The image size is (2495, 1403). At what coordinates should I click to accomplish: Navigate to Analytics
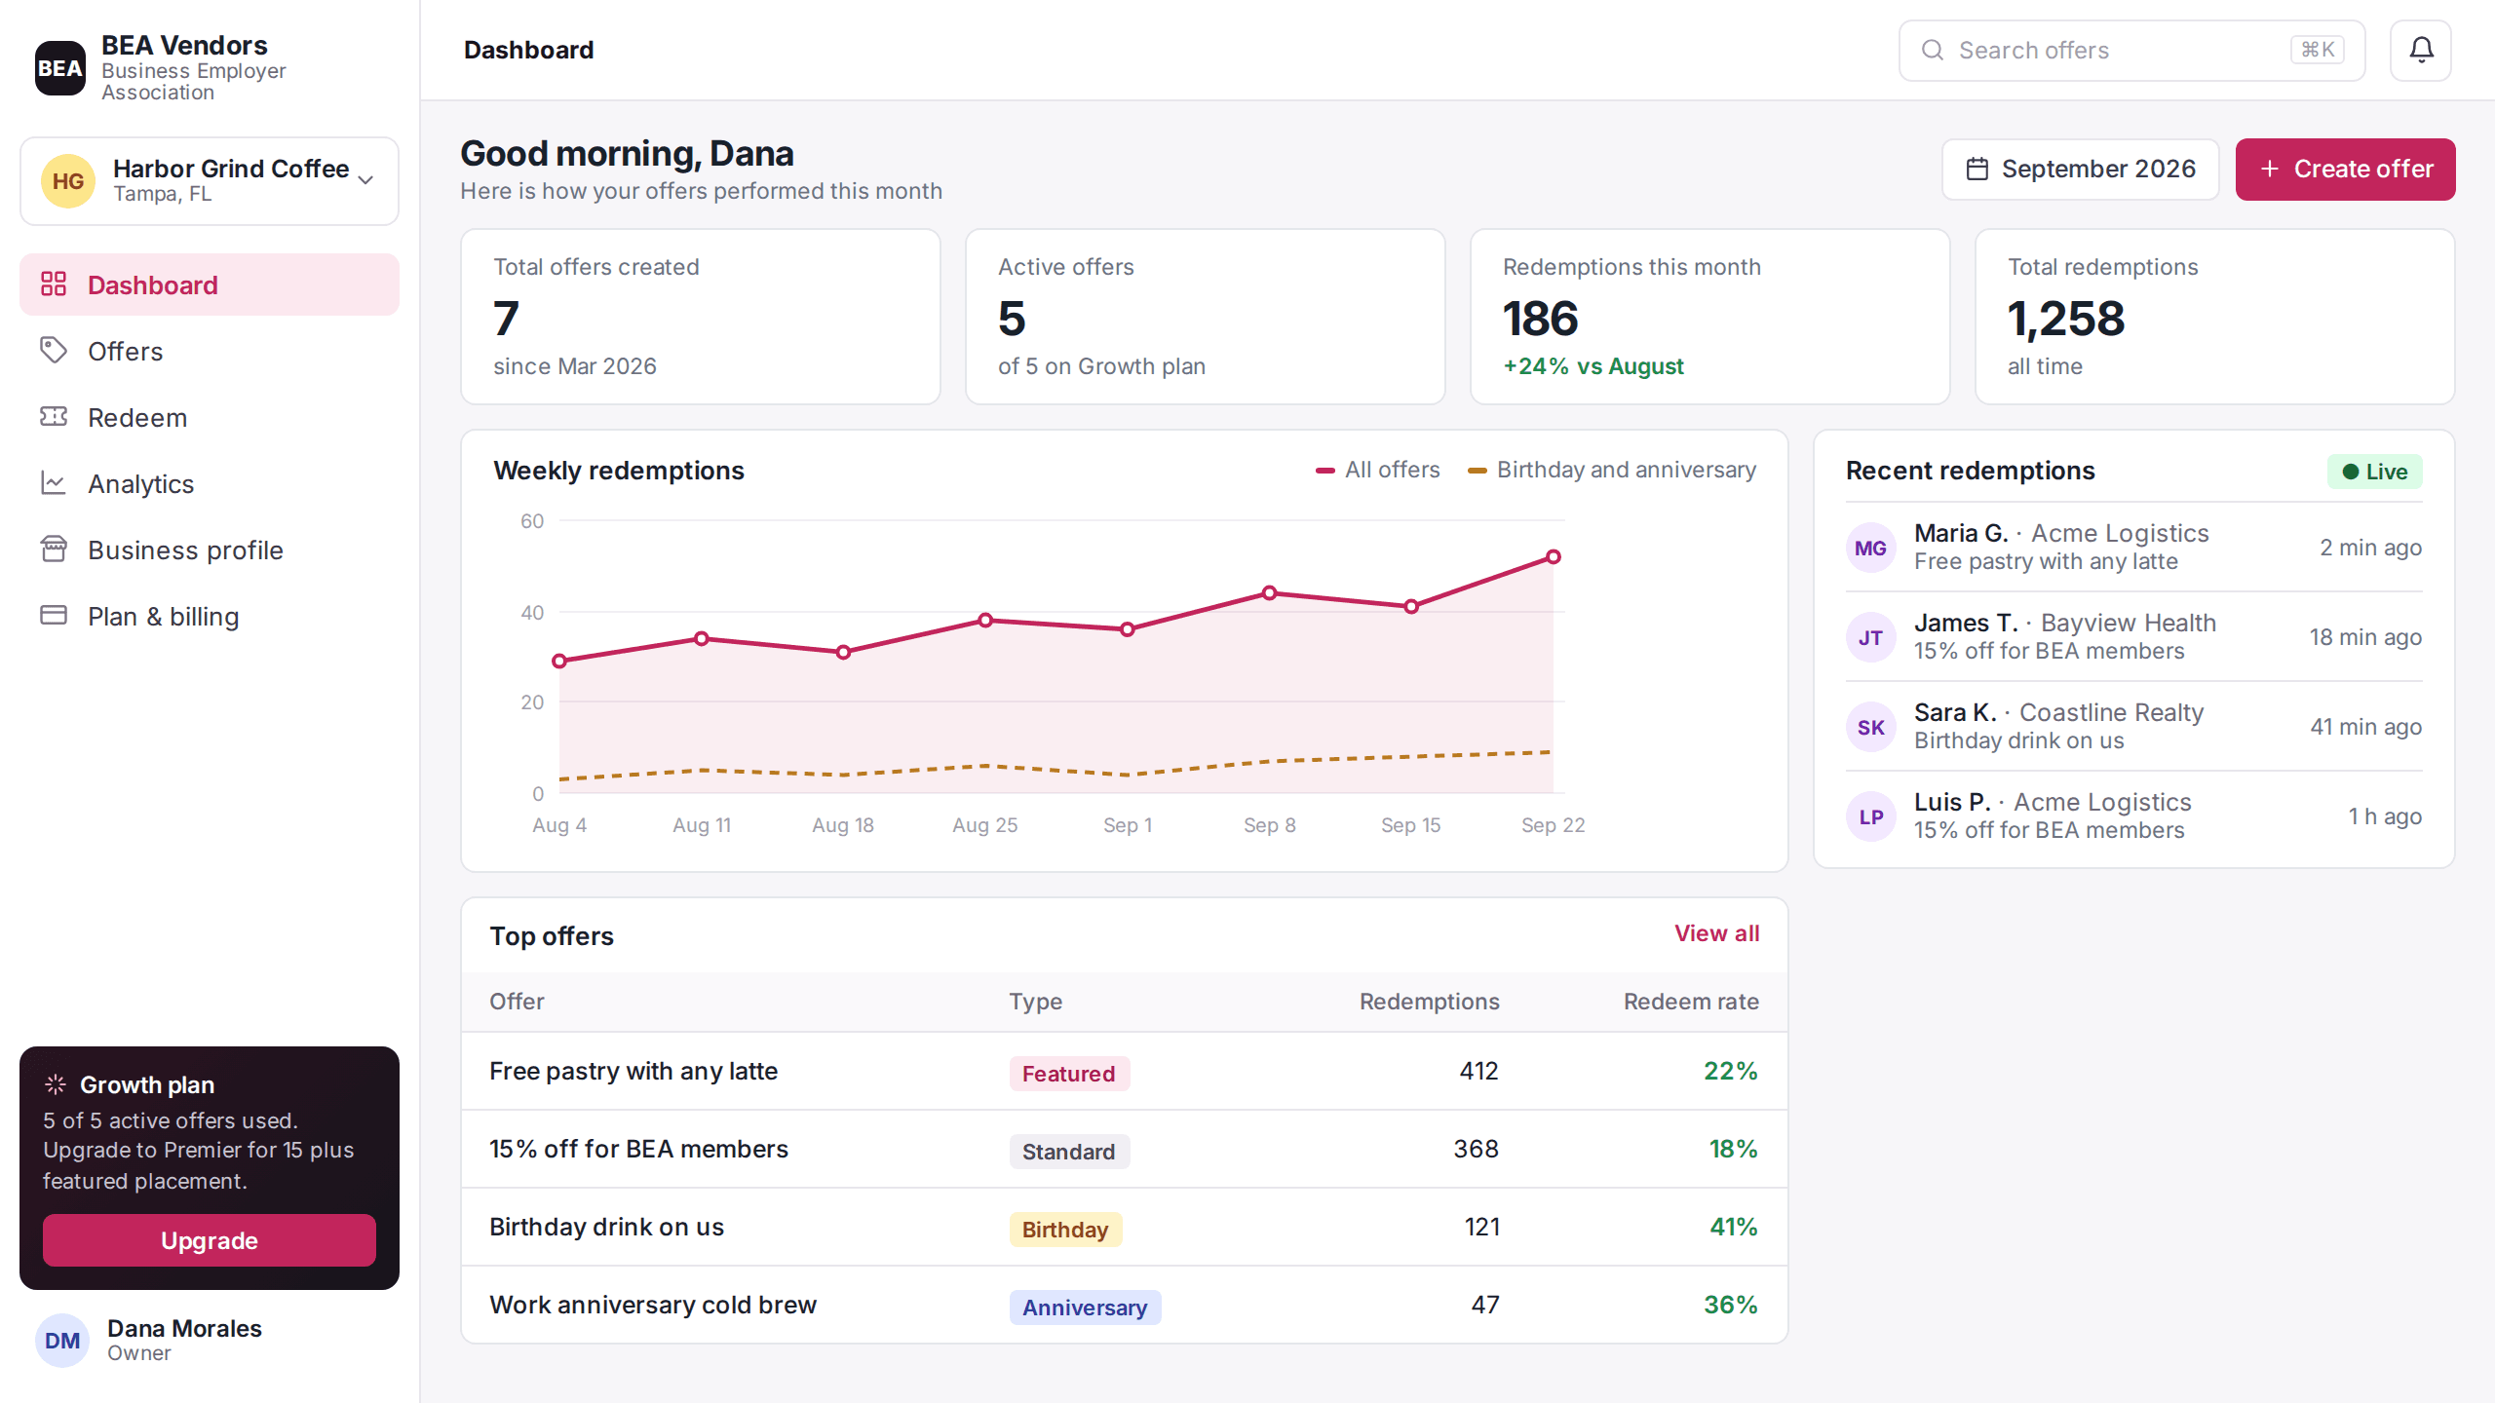tap(210, 483)
